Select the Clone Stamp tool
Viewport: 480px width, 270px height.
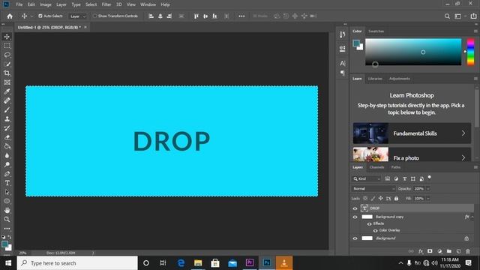7,119
